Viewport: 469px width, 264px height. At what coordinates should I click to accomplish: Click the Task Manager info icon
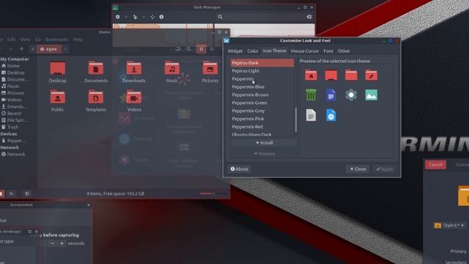(x=161, y=17)
